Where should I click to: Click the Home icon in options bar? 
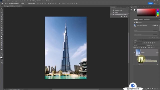point(2,3)
